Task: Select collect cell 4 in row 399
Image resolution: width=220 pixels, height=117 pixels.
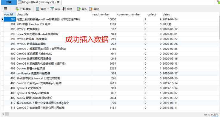Action: coord(154,49)
